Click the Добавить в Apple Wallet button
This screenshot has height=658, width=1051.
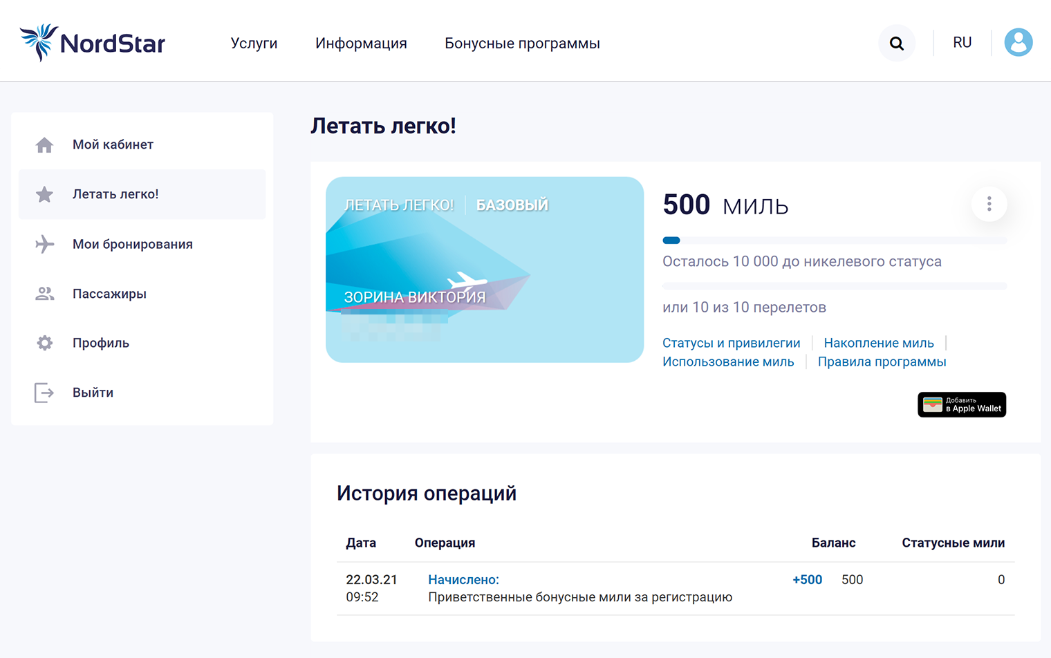point(961,404)
